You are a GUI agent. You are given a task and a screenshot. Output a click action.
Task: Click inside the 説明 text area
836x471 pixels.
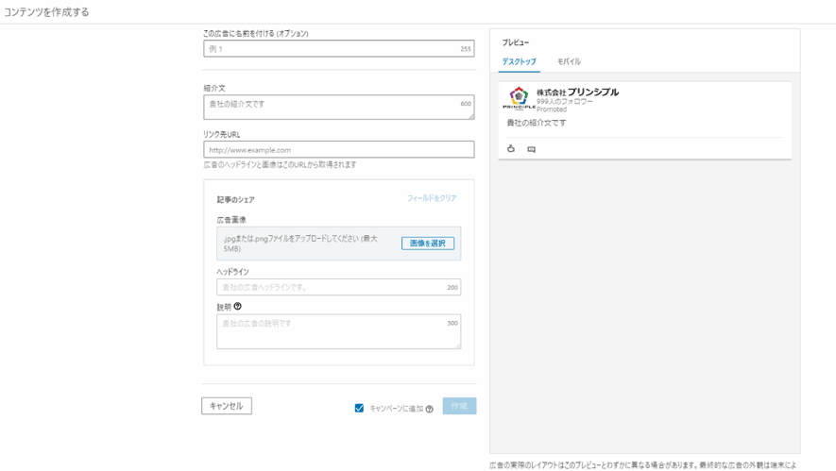[x=331, y=331]
